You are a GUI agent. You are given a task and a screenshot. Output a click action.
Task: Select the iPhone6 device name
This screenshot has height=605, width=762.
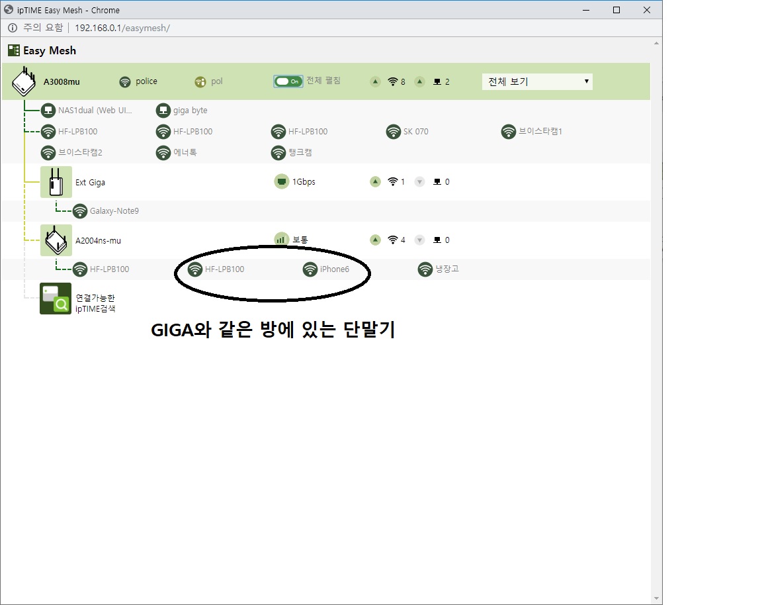(x=334, y=269)
